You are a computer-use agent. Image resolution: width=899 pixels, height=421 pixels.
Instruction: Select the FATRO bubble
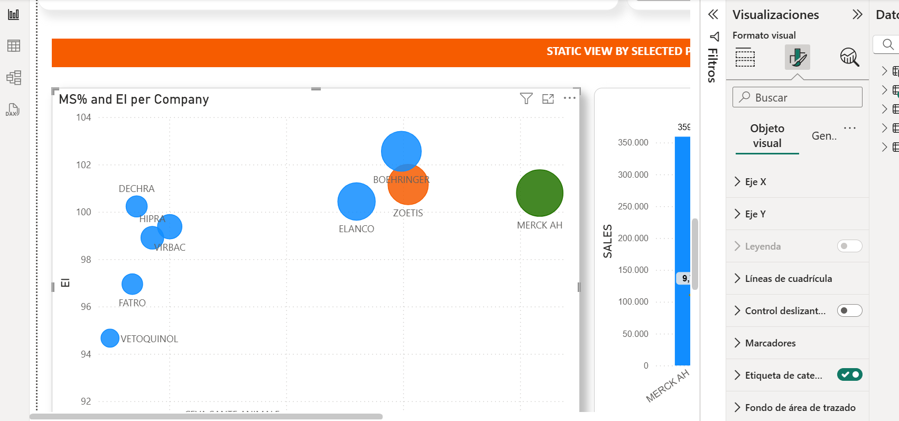132,284
